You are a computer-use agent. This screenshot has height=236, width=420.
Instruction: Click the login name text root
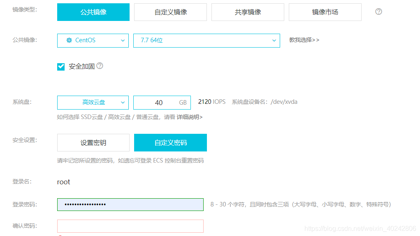pos(63,182)
